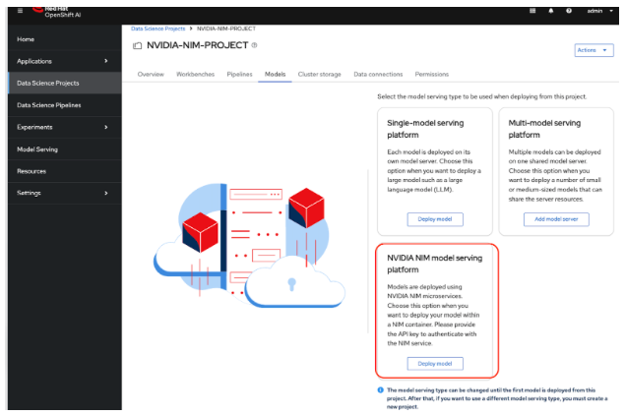Screen dimensions: 625x416
Task: Open the notifications bell
Action: click(x=550, y=12)
